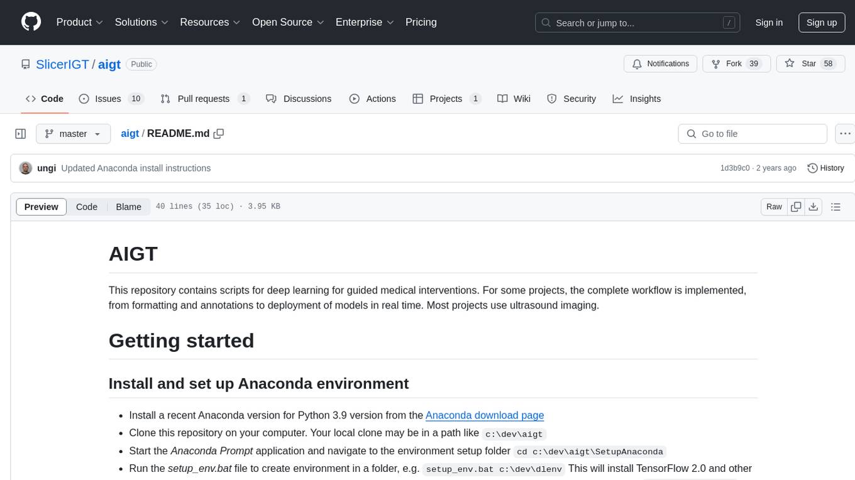Click the Sign up button
This screenshot has width=855, height=480.
click(822, 23)
